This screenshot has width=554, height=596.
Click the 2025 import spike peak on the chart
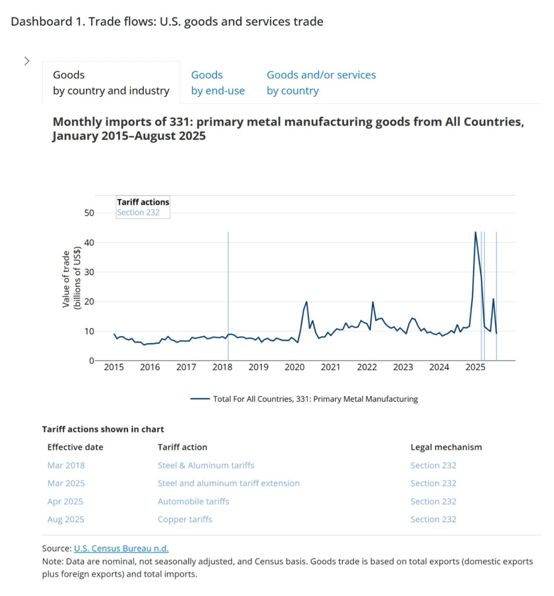(x=475, y=232)
